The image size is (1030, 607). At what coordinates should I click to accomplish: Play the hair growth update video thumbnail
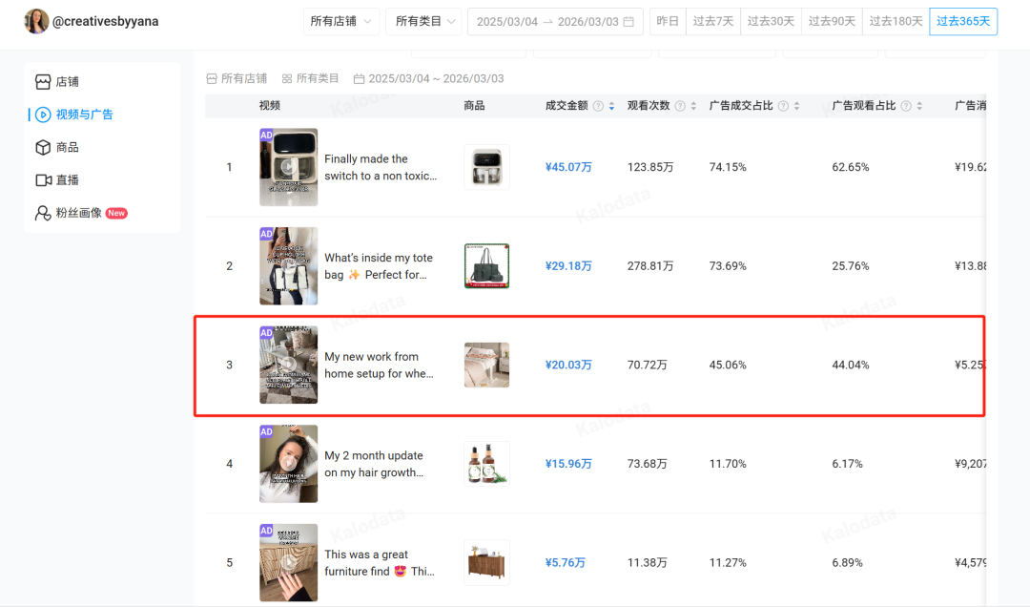[288, 464]
